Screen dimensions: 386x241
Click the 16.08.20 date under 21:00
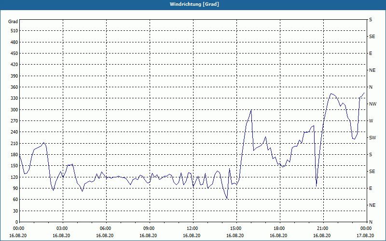322,235
